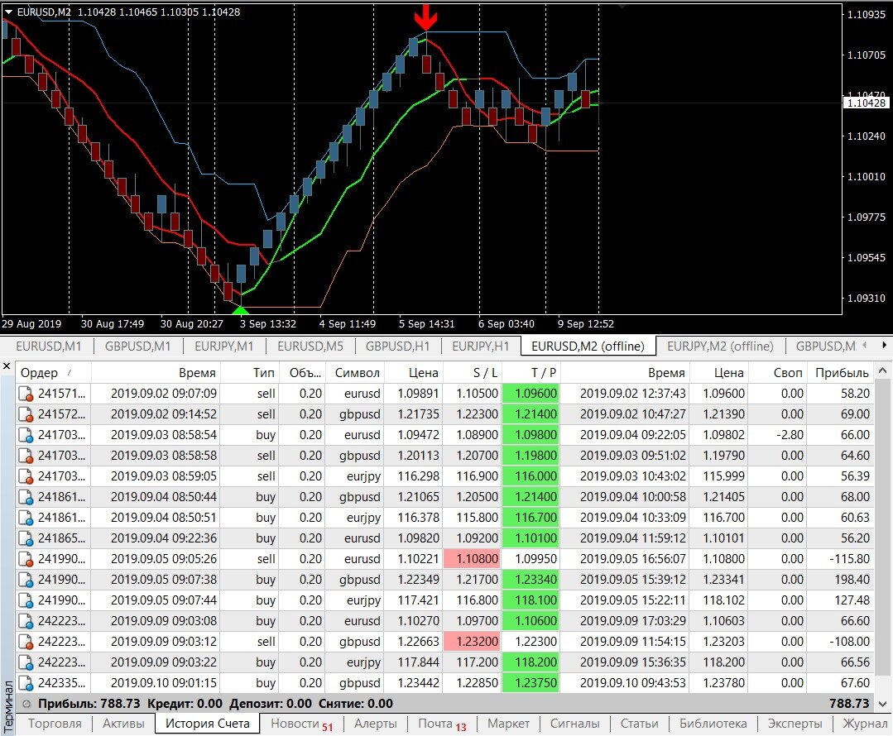Sort by the S / L column header
The width and height of the screenshot is (893, 736).
(x=472, y=372)
